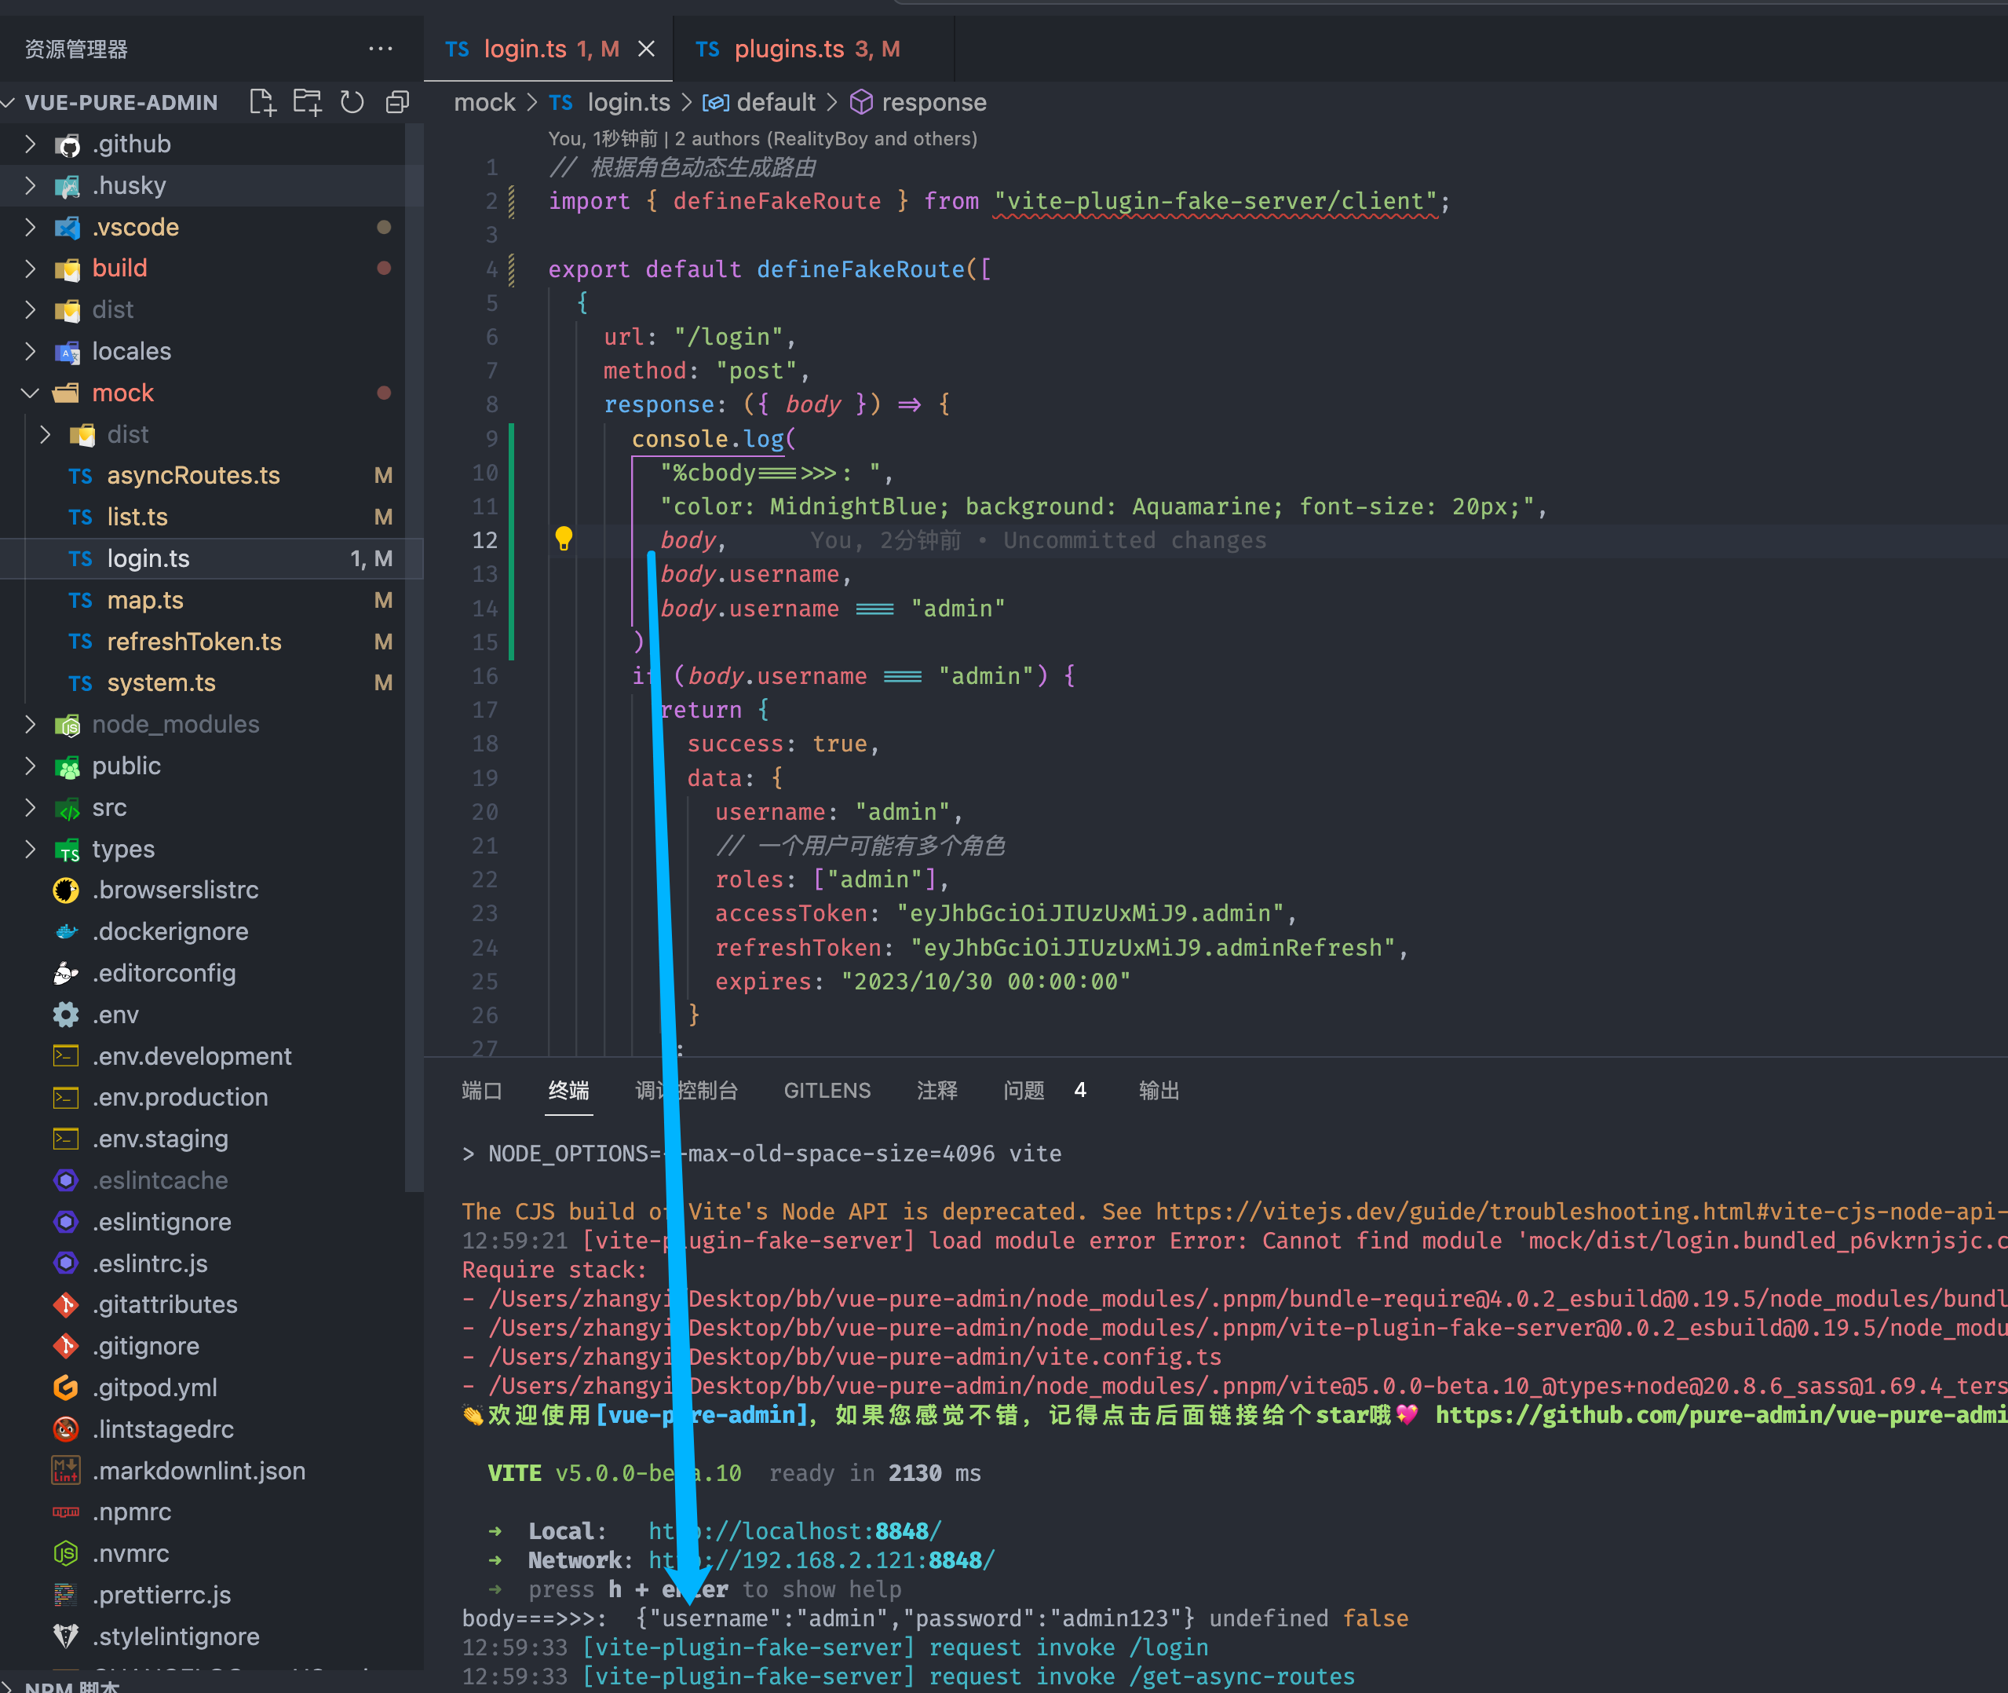Click the default breadcrumb item
The image size is (2008, 1693).
point(776,102)
